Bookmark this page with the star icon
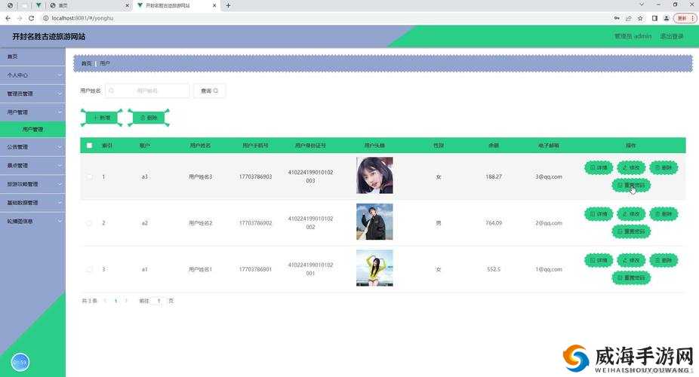The image size is (699, 377). coord(641,18)
